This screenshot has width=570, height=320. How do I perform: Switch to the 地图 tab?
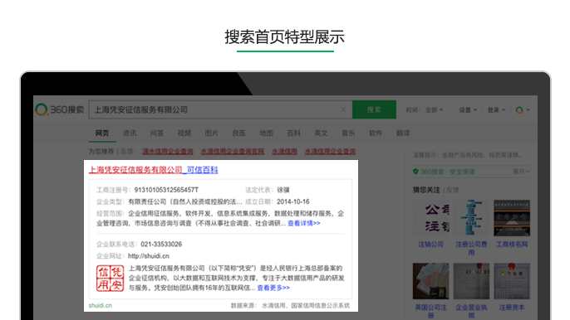pyautogui.click(x=266, y=133)
